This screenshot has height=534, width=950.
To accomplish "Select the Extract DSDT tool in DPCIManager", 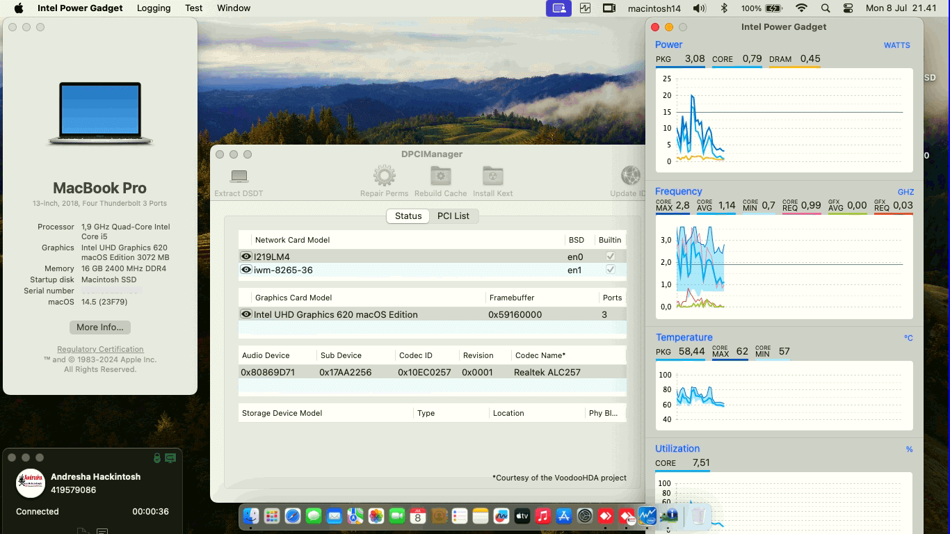I will tap(239, 177).
